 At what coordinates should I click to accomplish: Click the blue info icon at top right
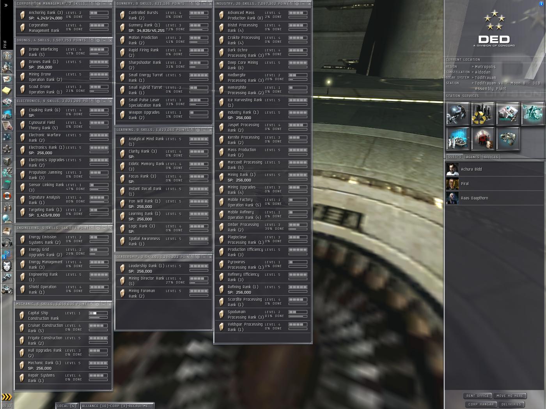point(541,4)
